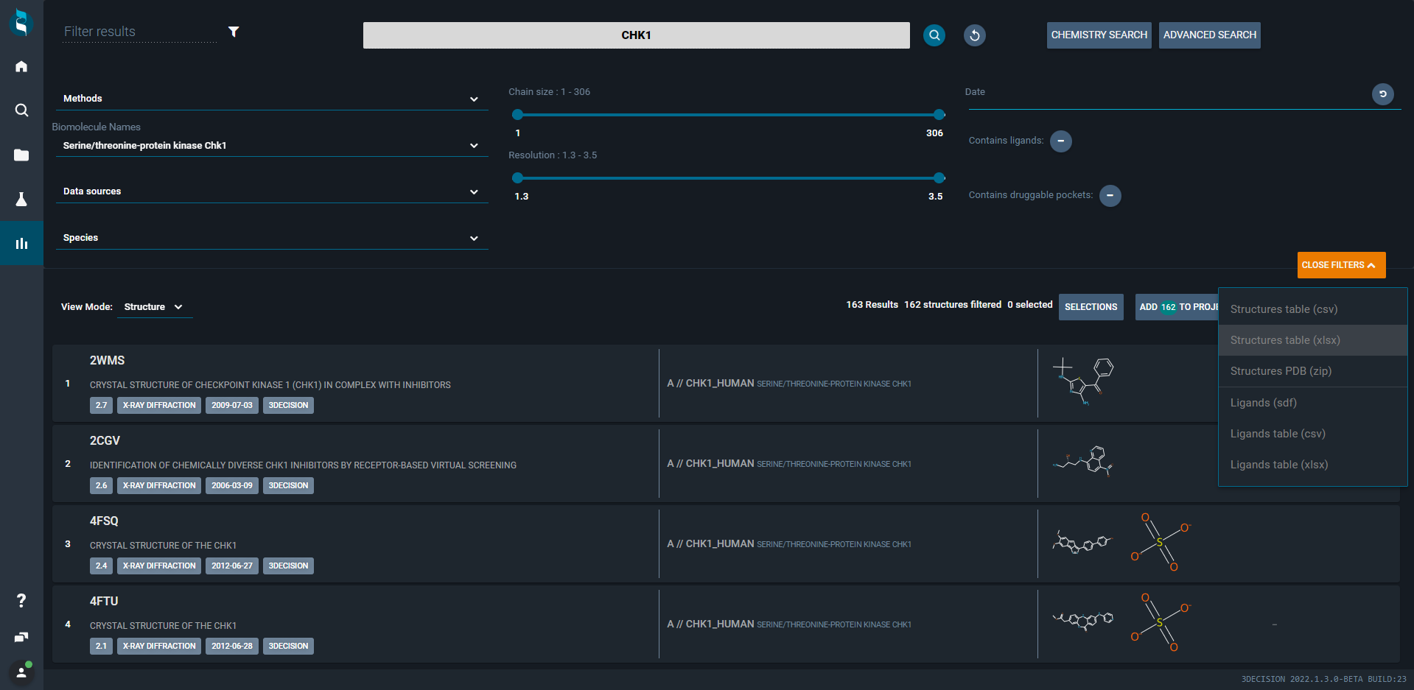Choose Structures PDB (zip) export
The image size is (1414, 690).
pos(1313,371)
